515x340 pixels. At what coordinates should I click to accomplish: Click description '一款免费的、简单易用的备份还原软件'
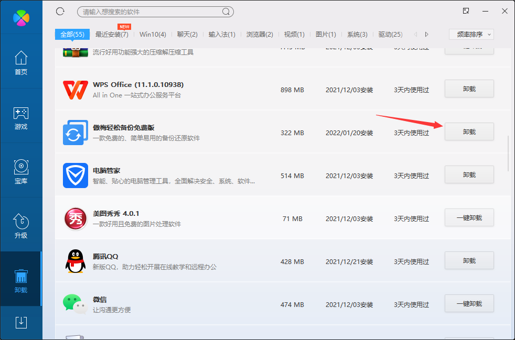[146, 138]
